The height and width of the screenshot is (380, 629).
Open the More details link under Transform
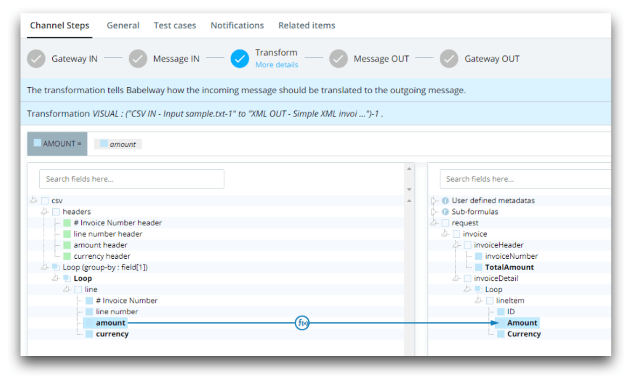277,65
